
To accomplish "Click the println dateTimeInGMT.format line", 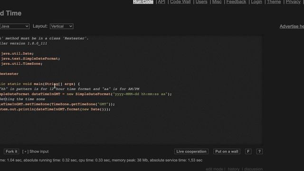I will pyautogui.click(x=55, y=109).
